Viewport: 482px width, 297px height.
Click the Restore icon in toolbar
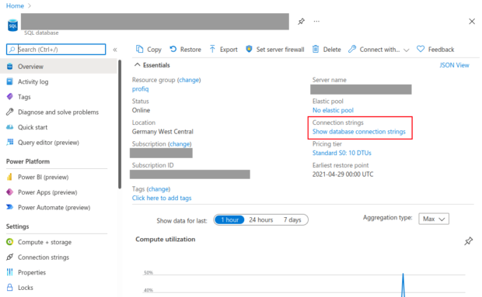[x=173, y=49]
